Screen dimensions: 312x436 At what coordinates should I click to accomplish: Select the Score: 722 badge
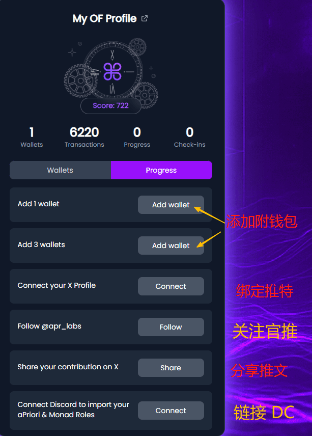[x=110, y=105]
